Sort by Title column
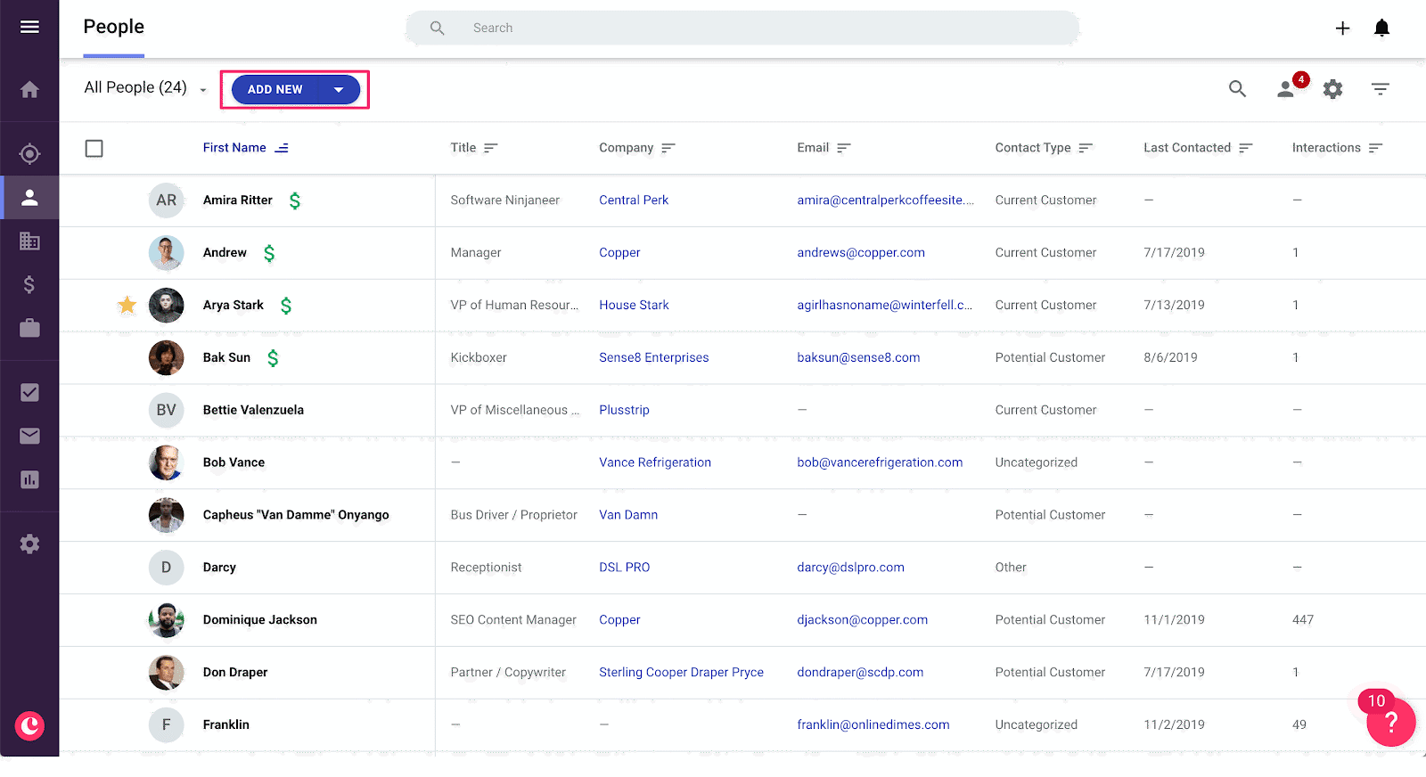Screen dimensions: 1426x777 (x=473, y=148)
